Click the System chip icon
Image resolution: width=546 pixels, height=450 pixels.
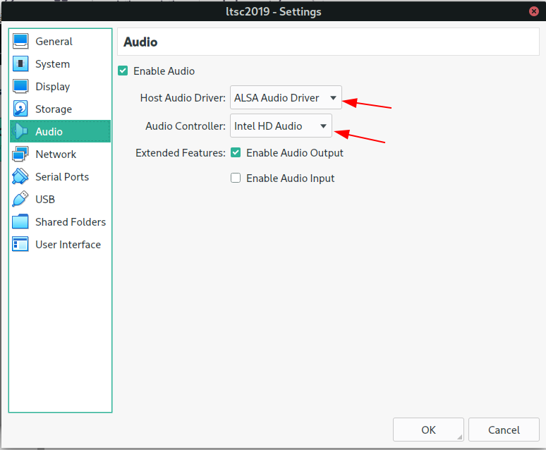20,63
